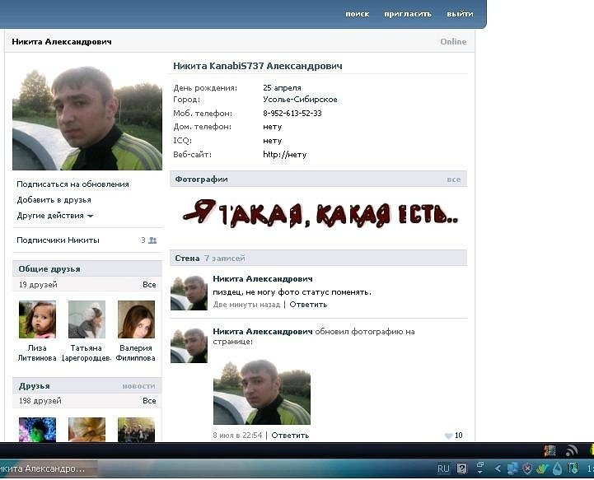Like the updated photo post via heart icon

point(449,436)
